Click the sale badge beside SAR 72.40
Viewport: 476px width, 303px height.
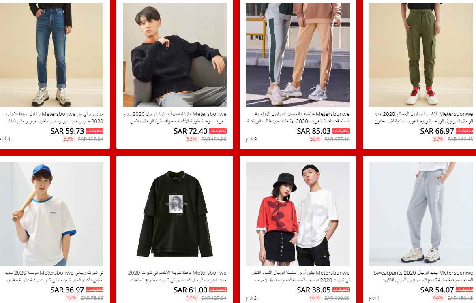coord(218,131)
